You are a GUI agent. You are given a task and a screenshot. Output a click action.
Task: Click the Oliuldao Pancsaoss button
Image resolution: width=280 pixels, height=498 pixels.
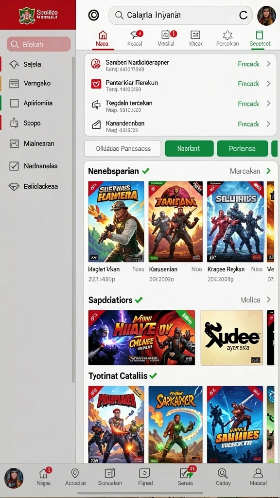tap(123, 149)
